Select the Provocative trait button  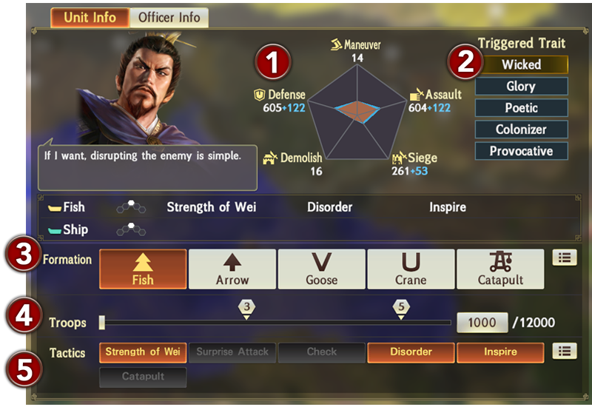pyautogui.click(x=522, y=151)
